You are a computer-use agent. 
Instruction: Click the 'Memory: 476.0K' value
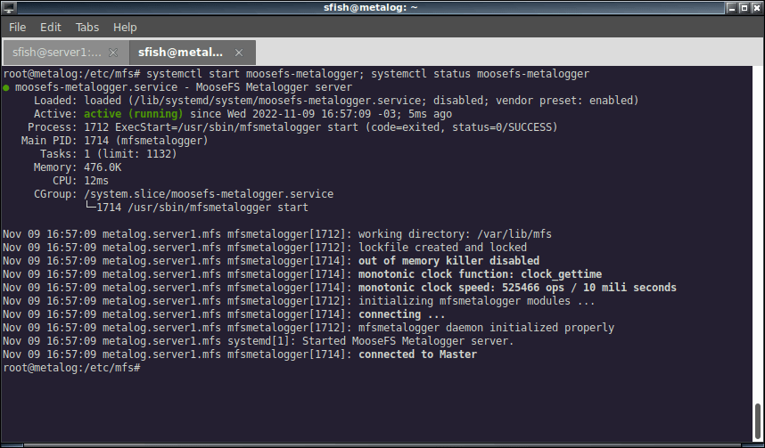click(x=103, y=167)
